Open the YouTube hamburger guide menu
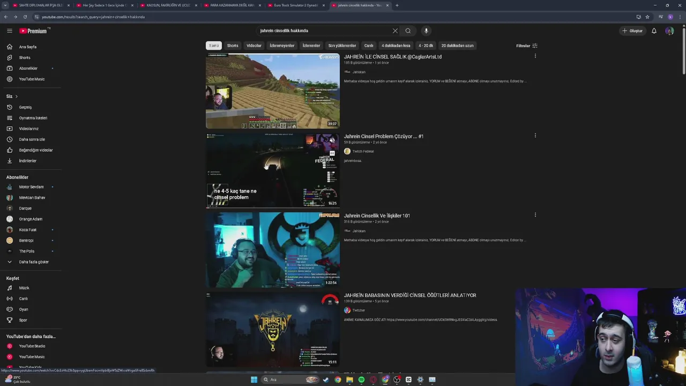The width and height of the screenshot is (686, 386). pos(9,31)
